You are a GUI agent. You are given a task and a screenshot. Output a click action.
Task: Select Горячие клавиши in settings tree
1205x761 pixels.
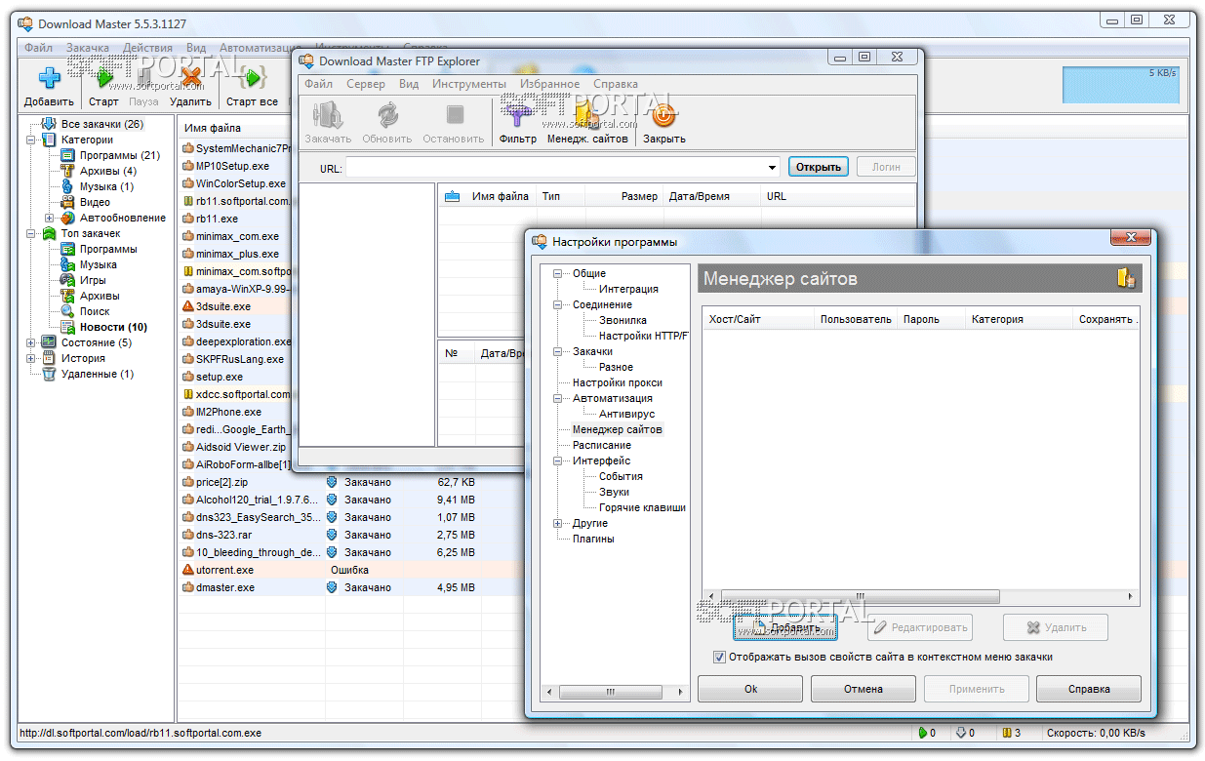point(642,507)
